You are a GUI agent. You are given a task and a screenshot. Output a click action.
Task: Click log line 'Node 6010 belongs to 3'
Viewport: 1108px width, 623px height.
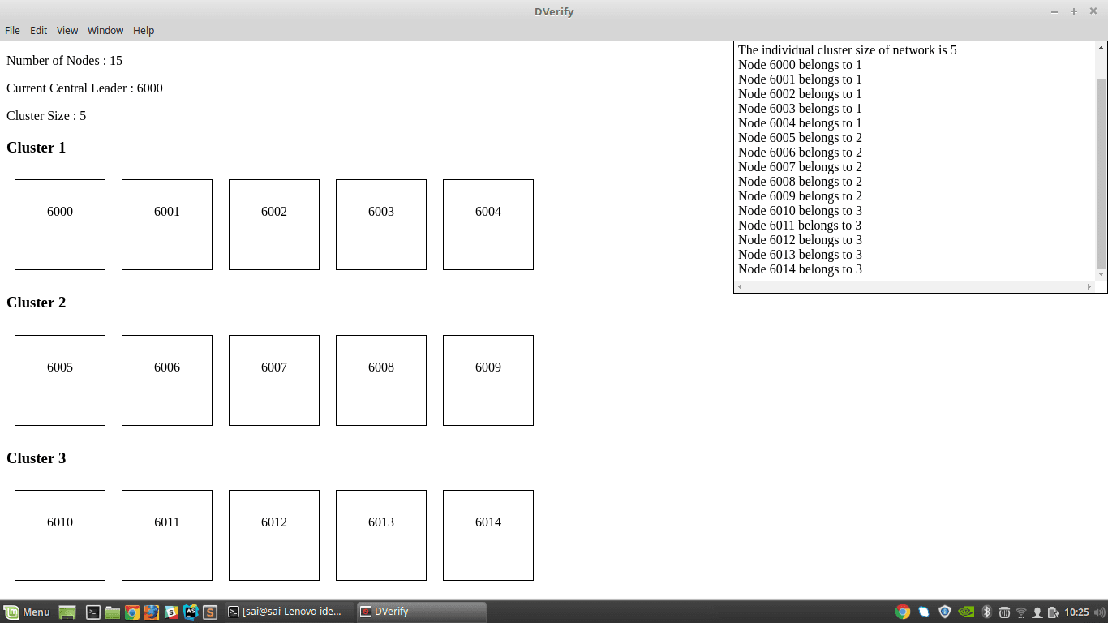point(800,211)
